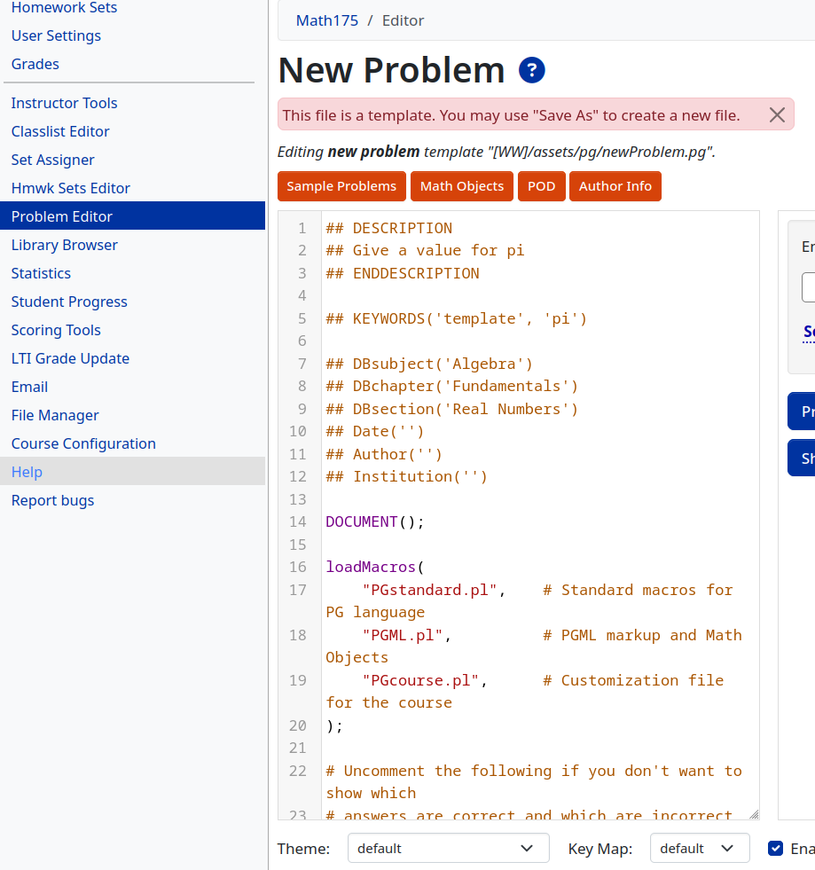815x870 pixels.
Task: Open the Math Objects menu
Action: click(461, 186)
